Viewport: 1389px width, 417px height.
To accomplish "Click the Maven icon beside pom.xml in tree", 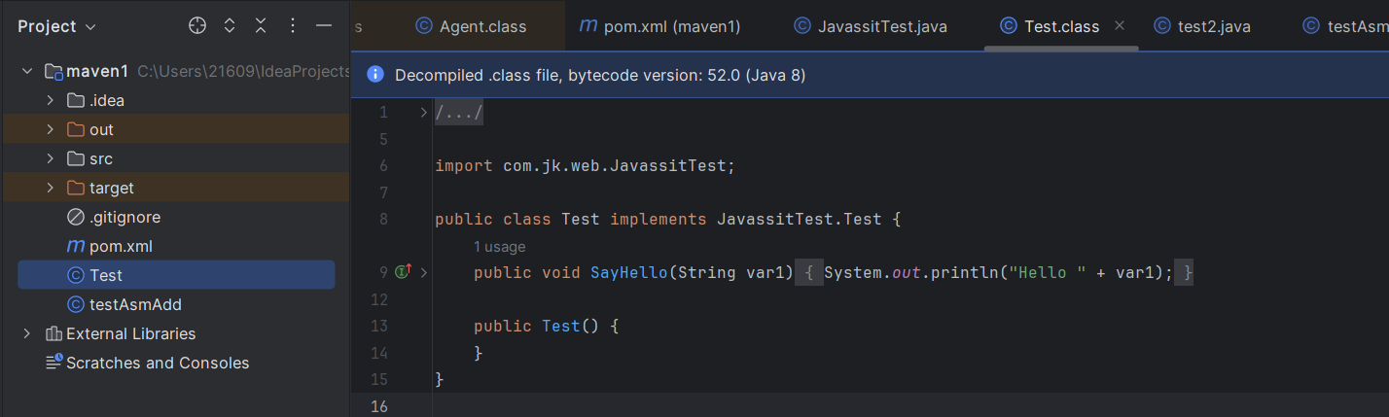I will (76, 247).
